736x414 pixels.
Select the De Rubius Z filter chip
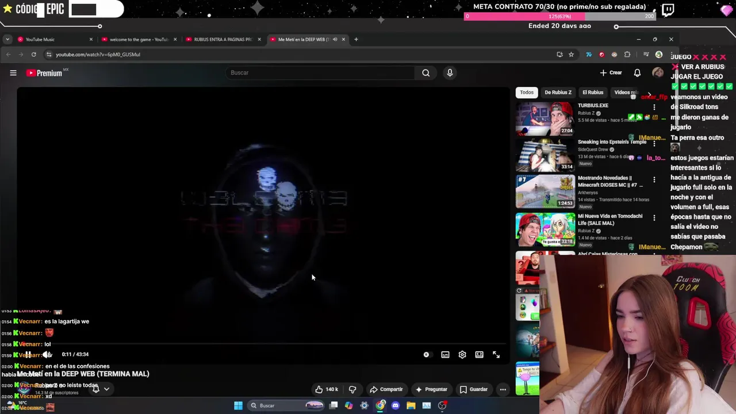(558, 92)
